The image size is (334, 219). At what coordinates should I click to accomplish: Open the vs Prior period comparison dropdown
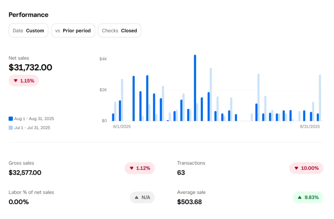click(73, 30)
